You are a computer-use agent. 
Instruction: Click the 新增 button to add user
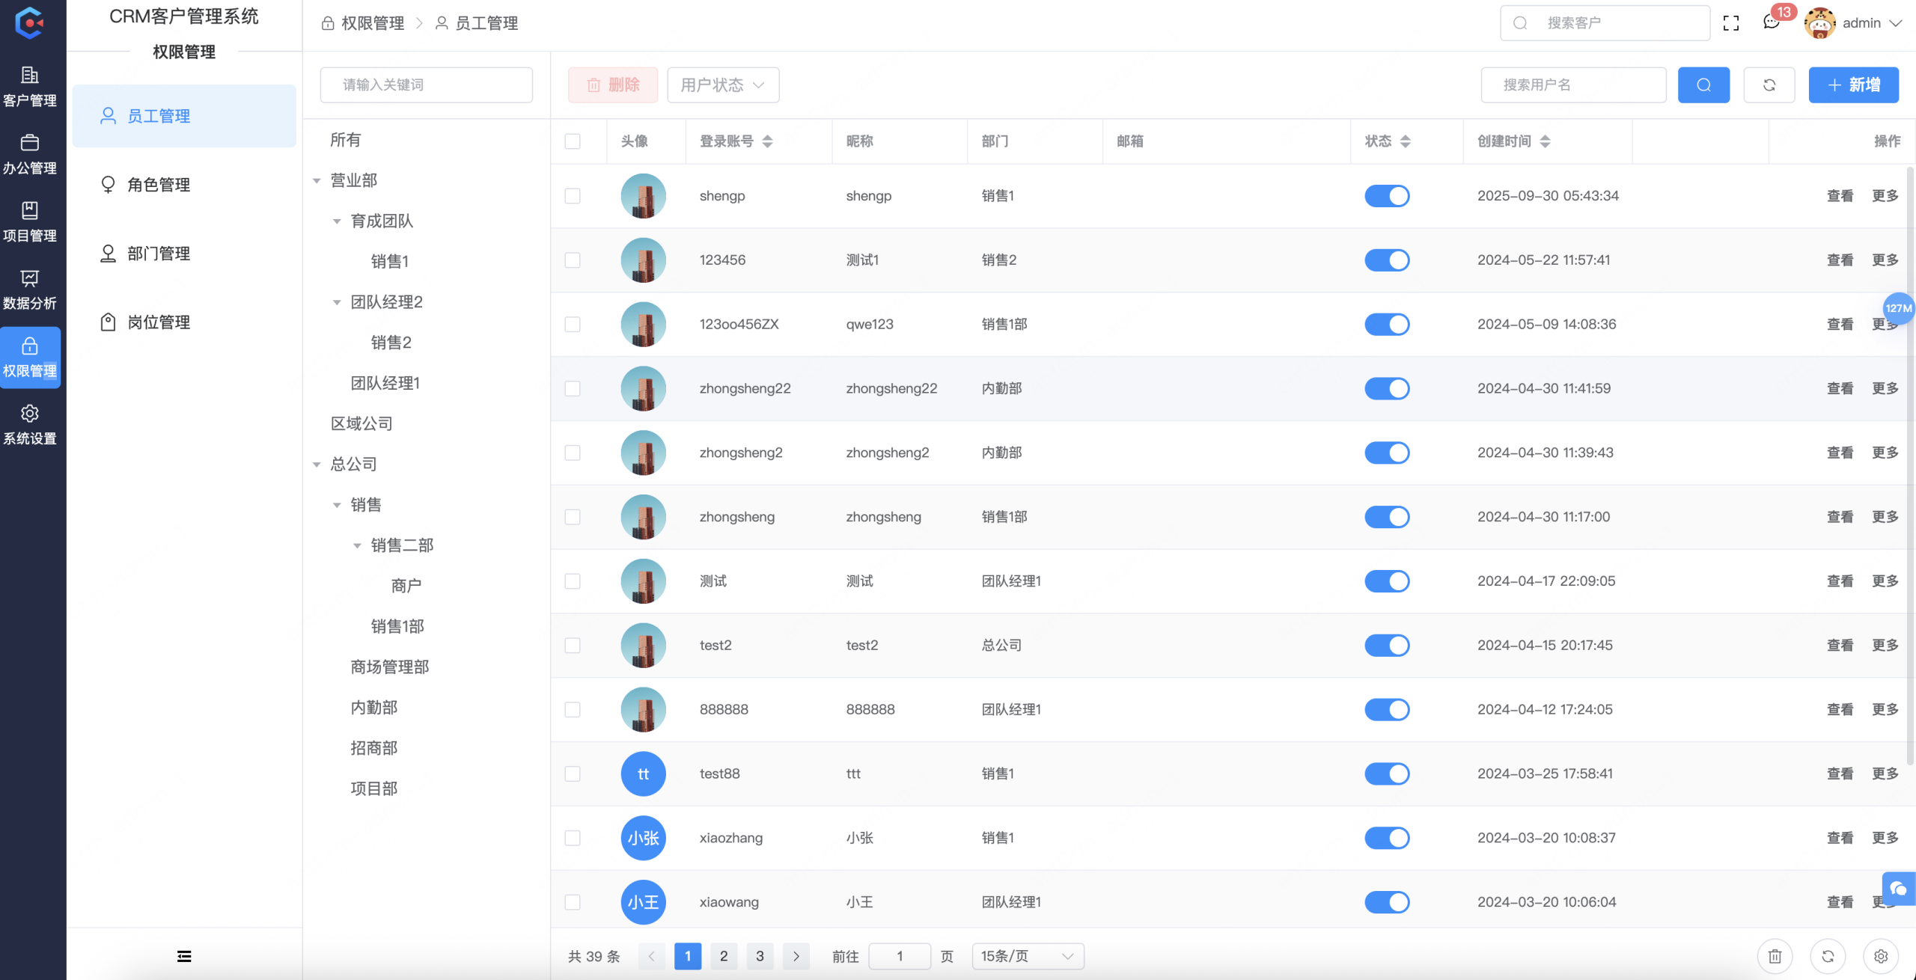tap(1853, 85)
